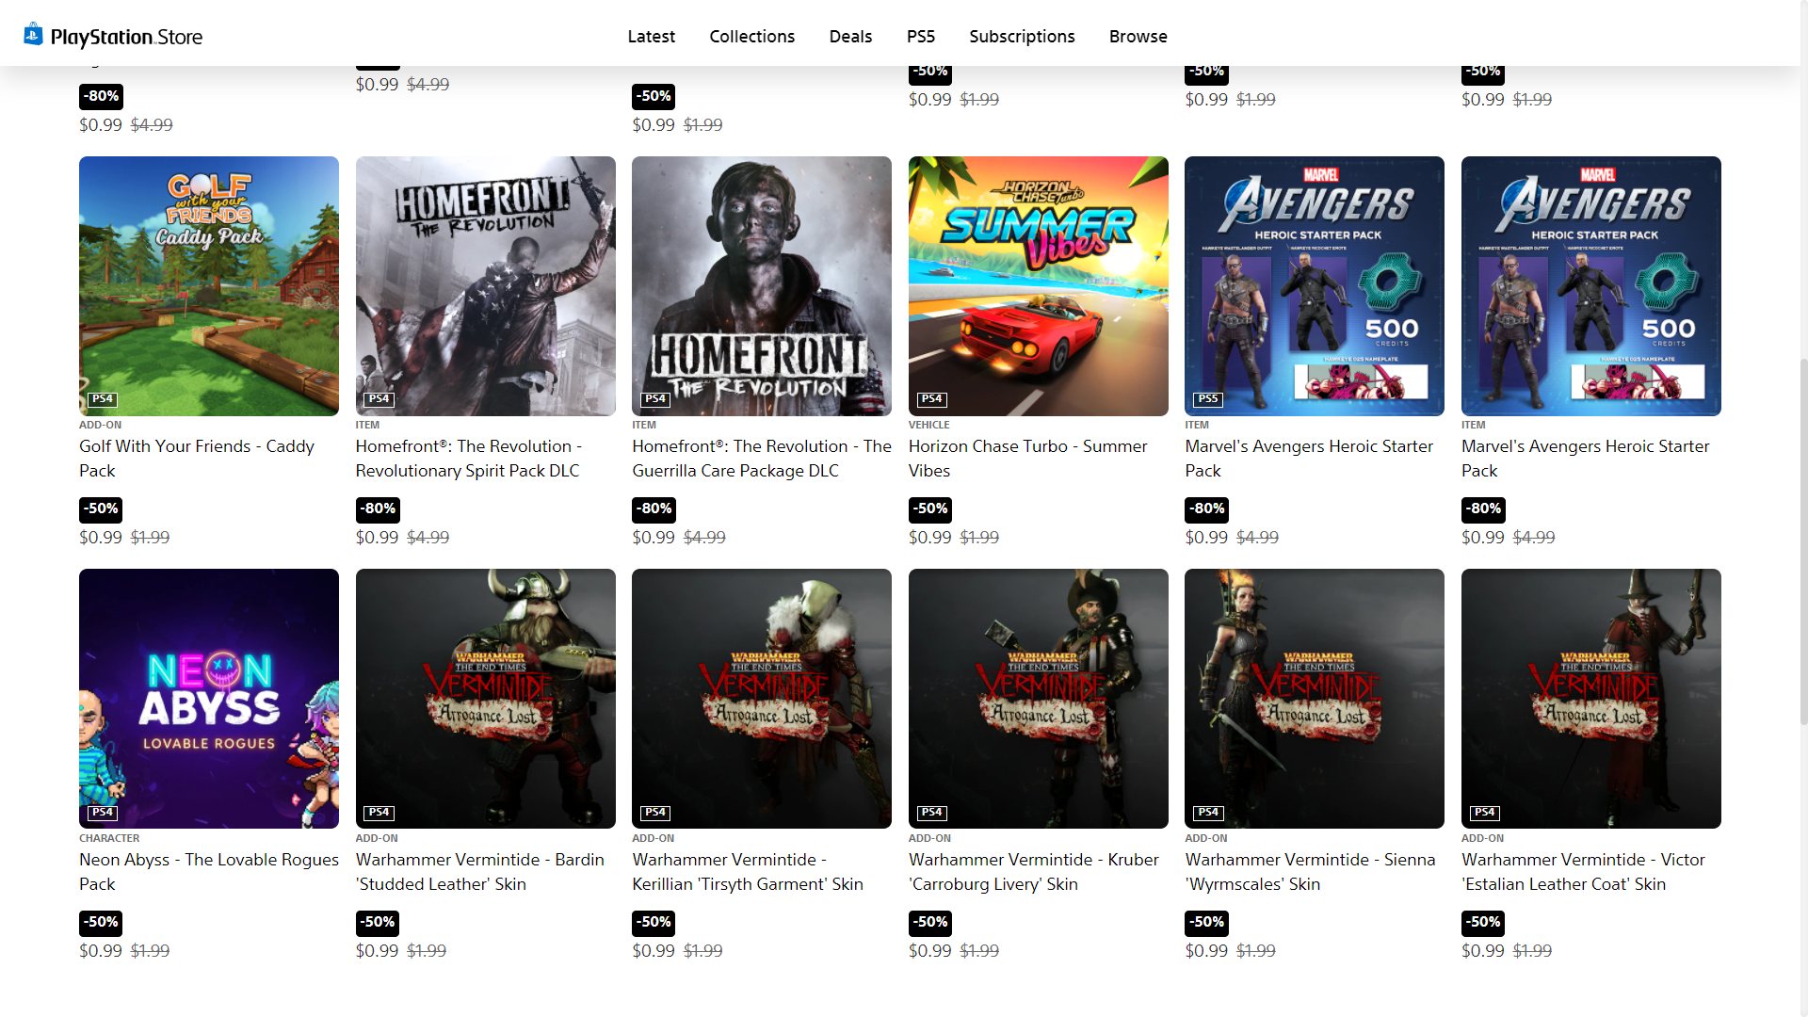Click the PS4 badge on Horizon Chase thumbnail
Viewport: 1808px width, 1017px height.
coord(931,399)
